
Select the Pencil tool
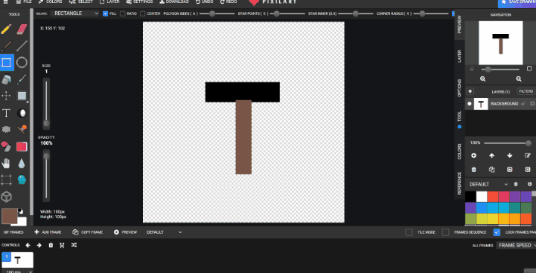click(x=6, y=29)
